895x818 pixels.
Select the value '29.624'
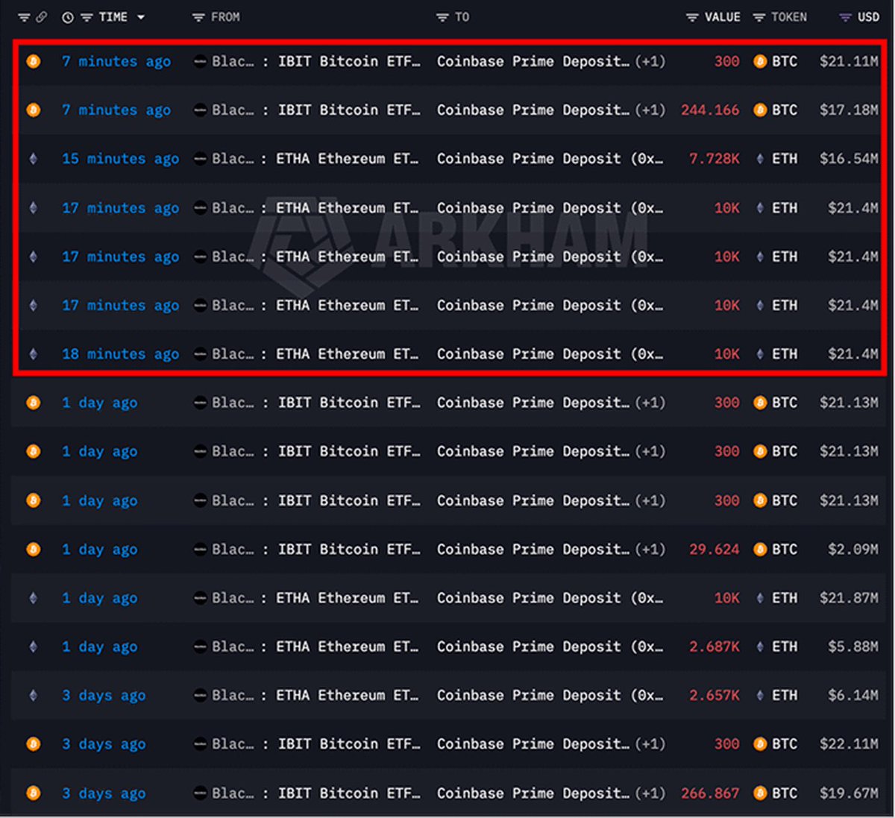pos(715,549)
